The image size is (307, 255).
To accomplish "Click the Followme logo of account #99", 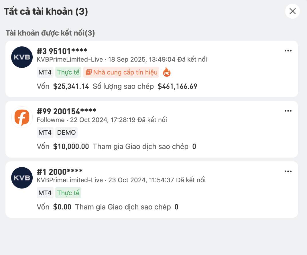I will point(22,117).
